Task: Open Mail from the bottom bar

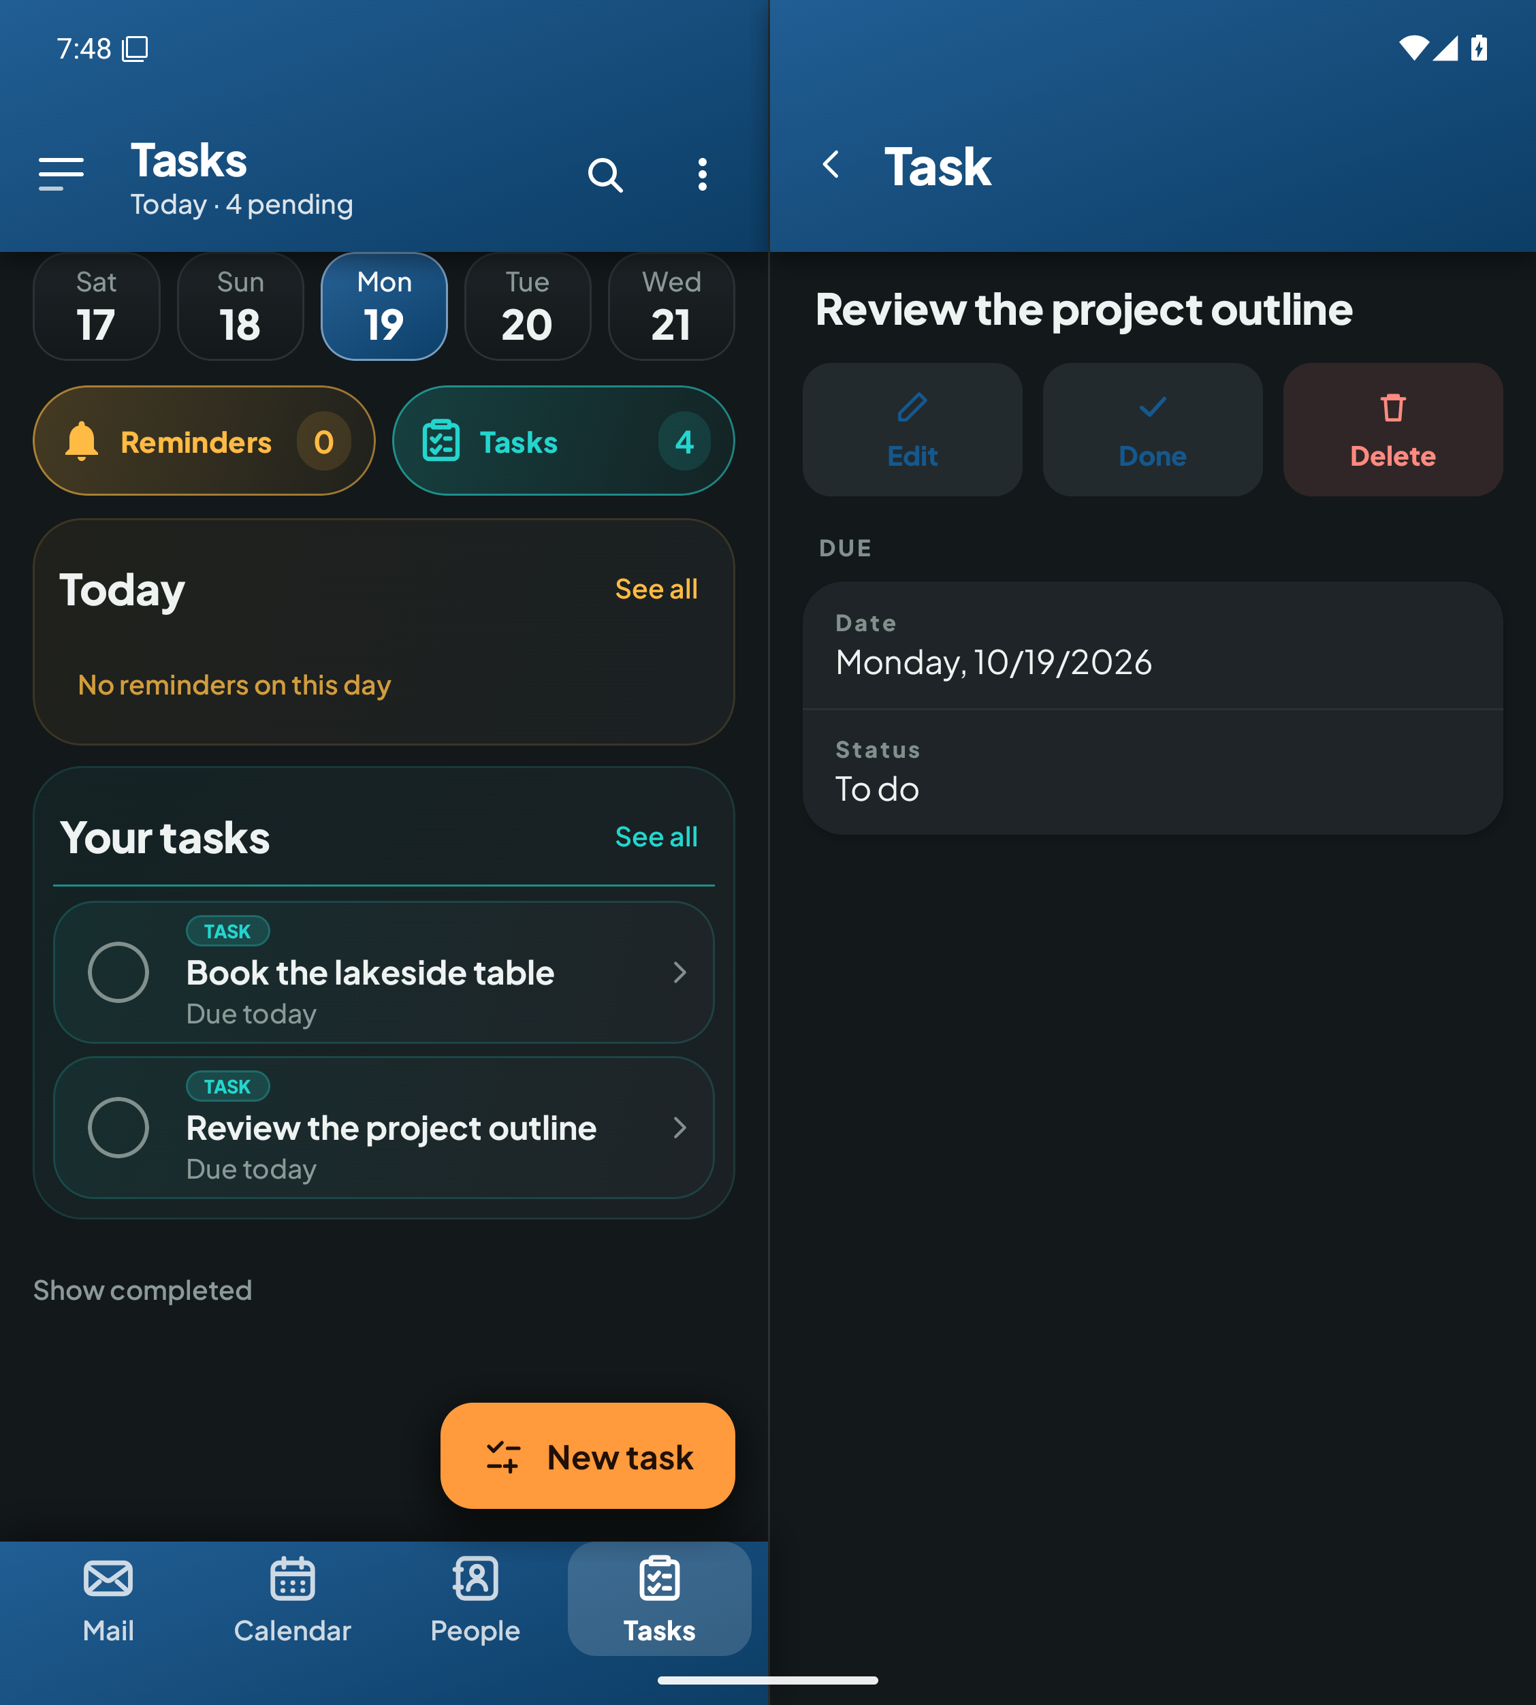Action: tap(108, 1599)
